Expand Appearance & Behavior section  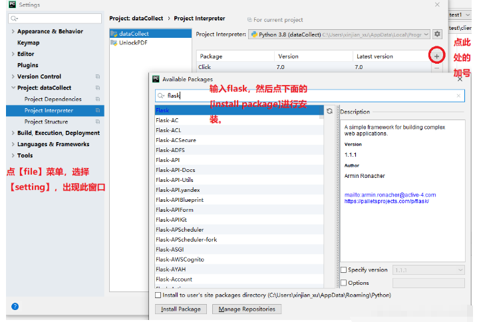[13, 31]
